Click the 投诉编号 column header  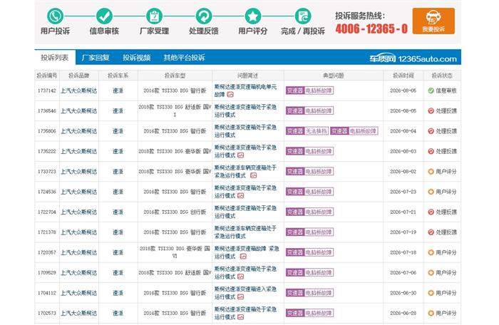[47, 76]
